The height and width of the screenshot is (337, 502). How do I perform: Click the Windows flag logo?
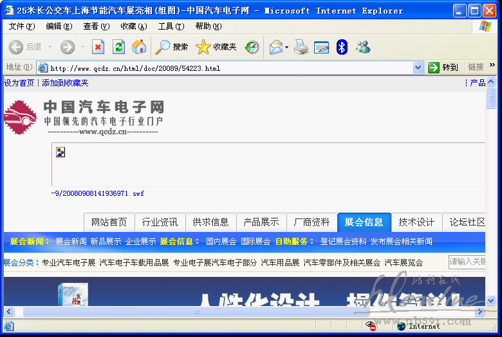tap(485, 26)
